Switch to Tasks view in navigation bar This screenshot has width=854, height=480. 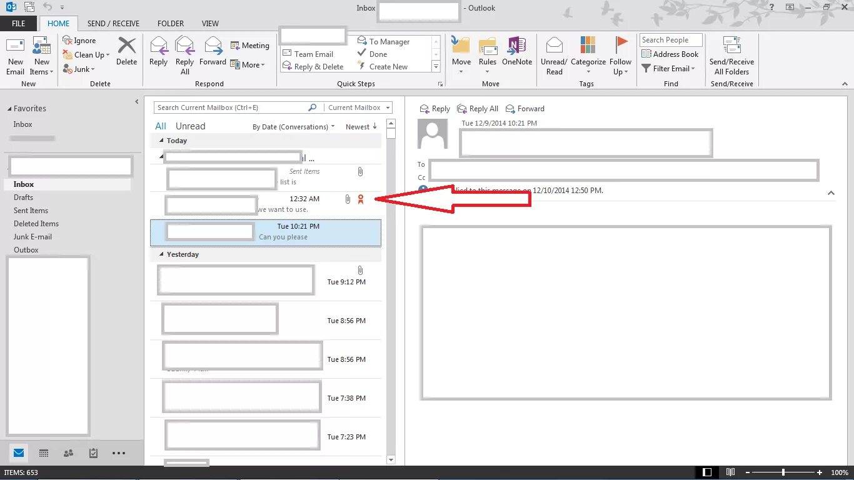(x=93, y=453)
